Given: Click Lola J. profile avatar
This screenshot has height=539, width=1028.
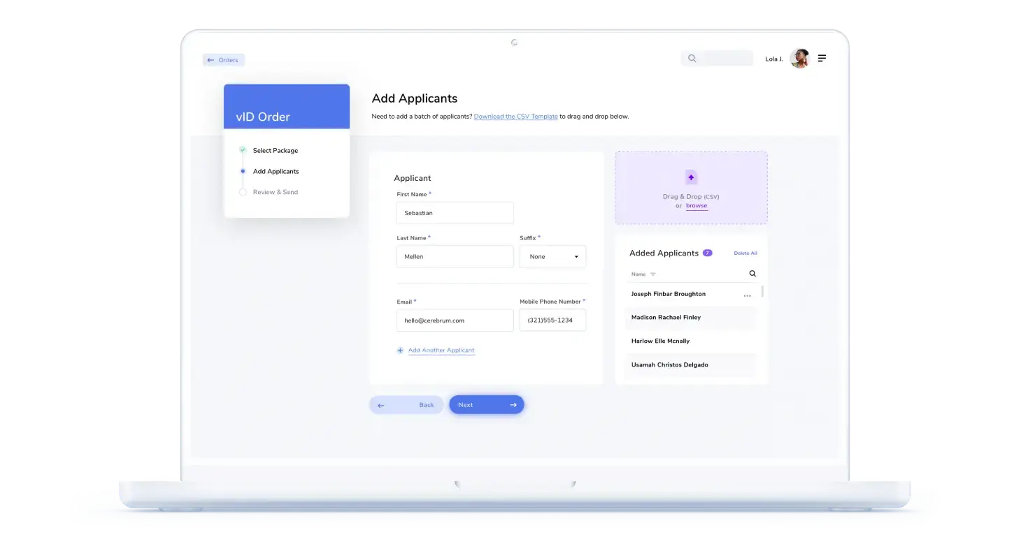Looking at the screenshot, I should pyautogui.click(x=799, y=59).
